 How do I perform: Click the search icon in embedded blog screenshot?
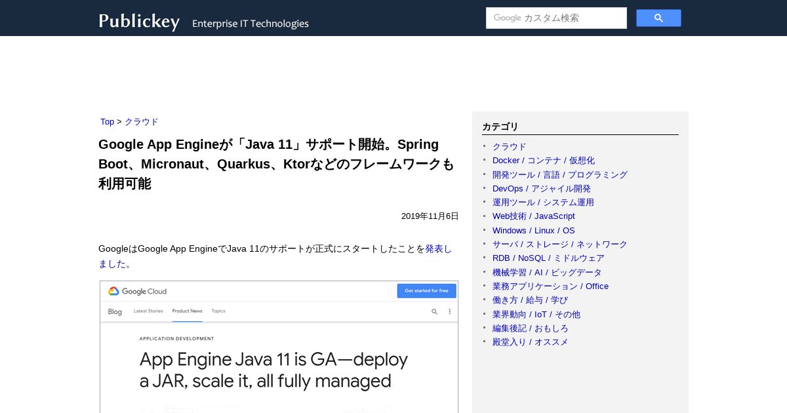(x=434, y=311)
